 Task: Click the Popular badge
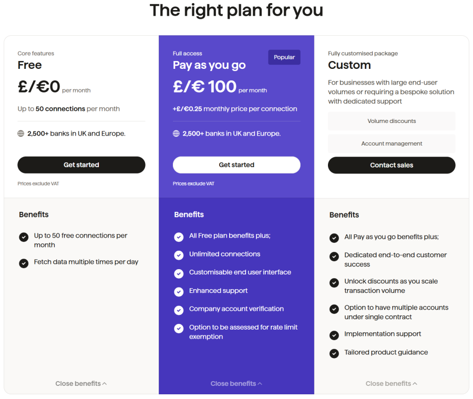click(x=284, y=57)
